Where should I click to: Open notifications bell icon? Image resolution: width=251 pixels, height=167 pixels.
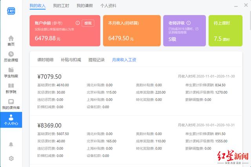[x=11, y=145]
